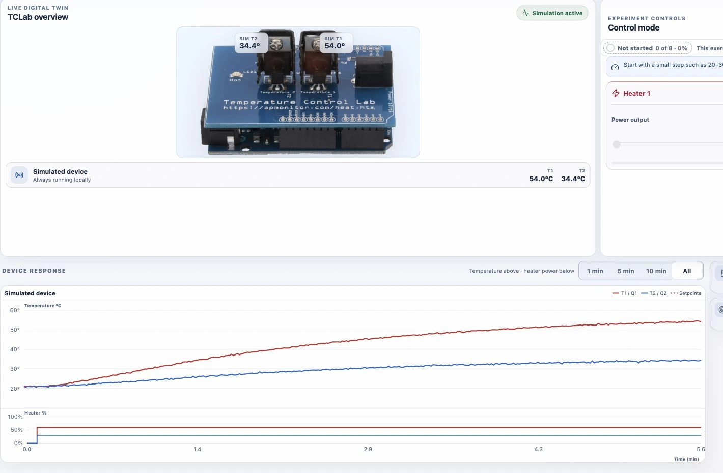Select the 10 min time range
Viewport: 723px width, 473px height.
(x=656, y=271)
